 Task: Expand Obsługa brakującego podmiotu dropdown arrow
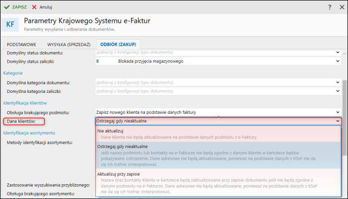338,112
